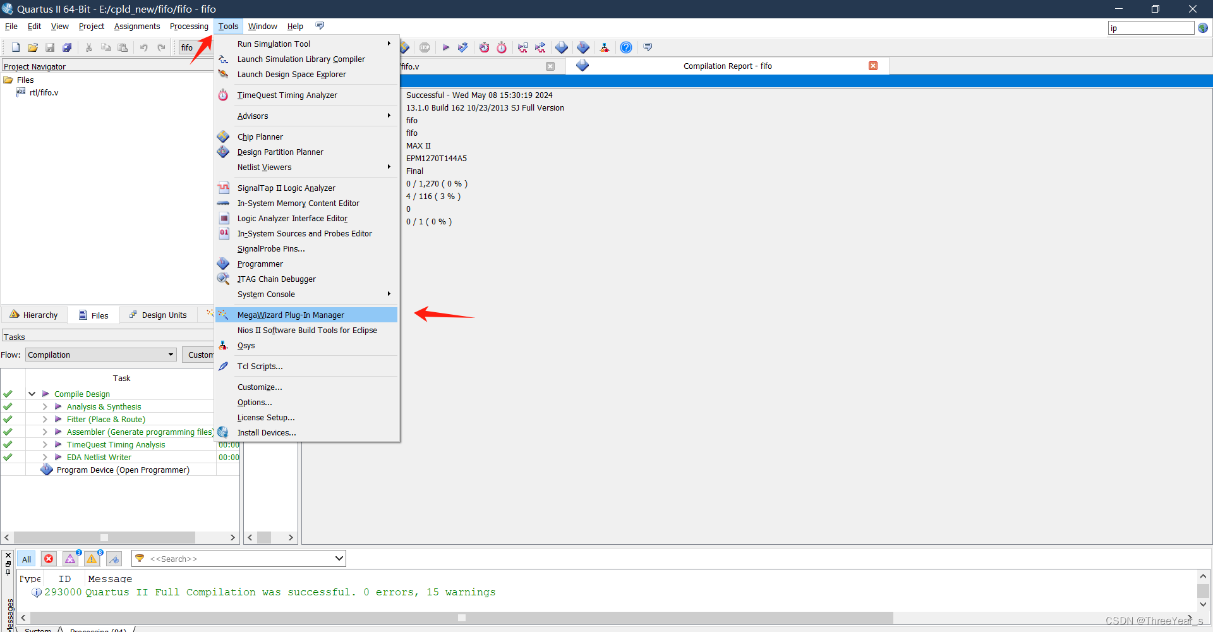
Task: Choose Install Devices... menu item
Action: pos(306,432)
